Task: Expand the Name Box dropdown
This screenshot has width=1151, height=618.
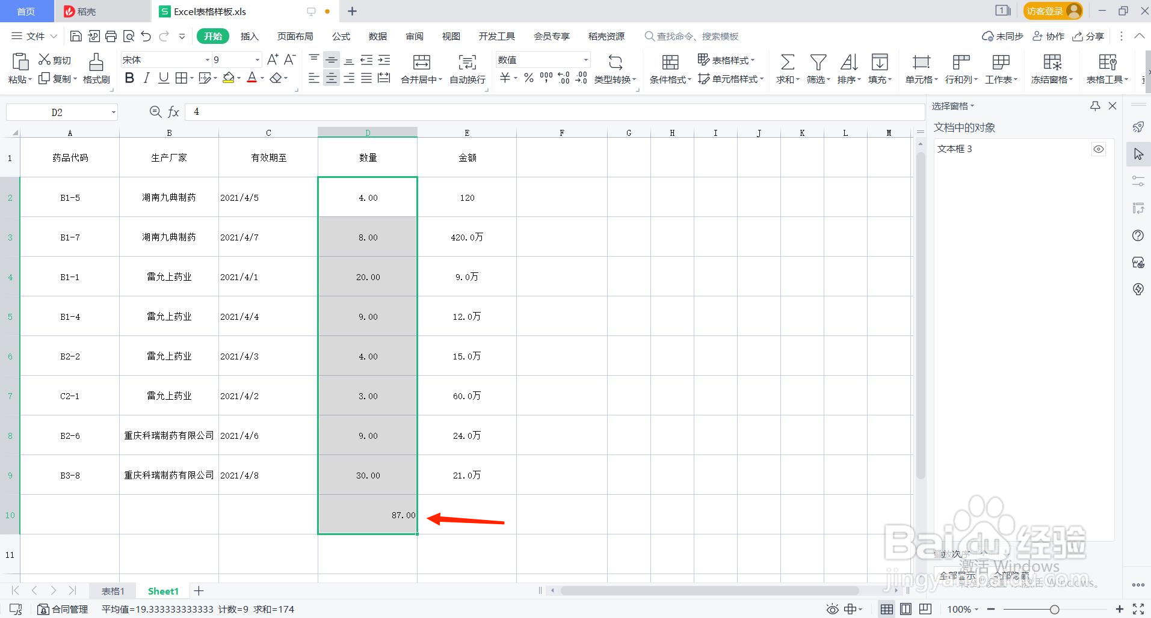Action: [x=113, y=112]
